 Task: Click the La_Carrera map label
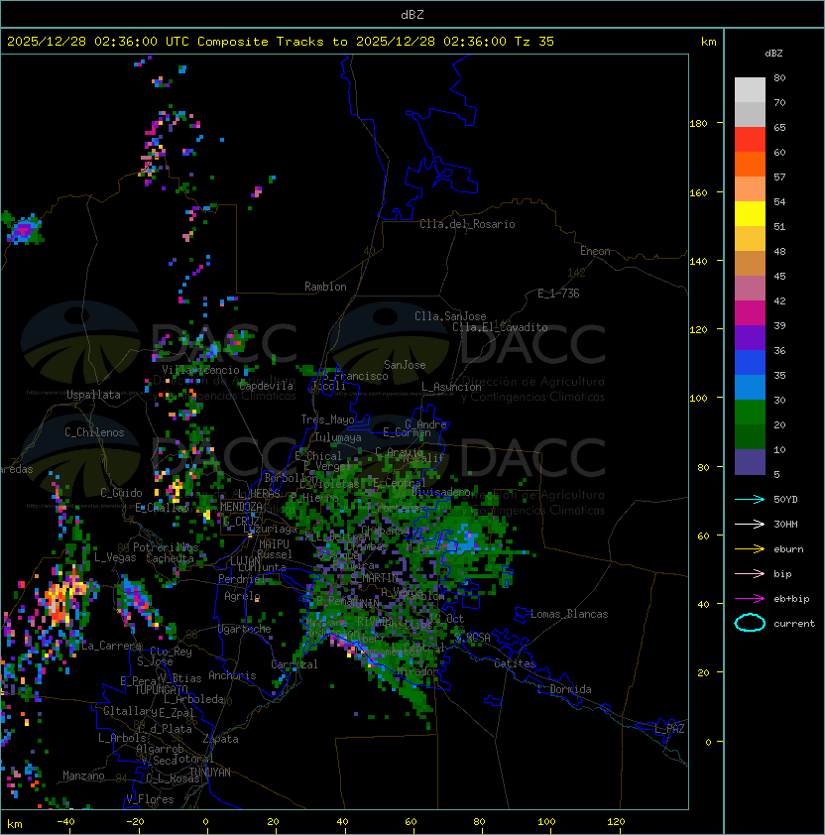point(111,646)
